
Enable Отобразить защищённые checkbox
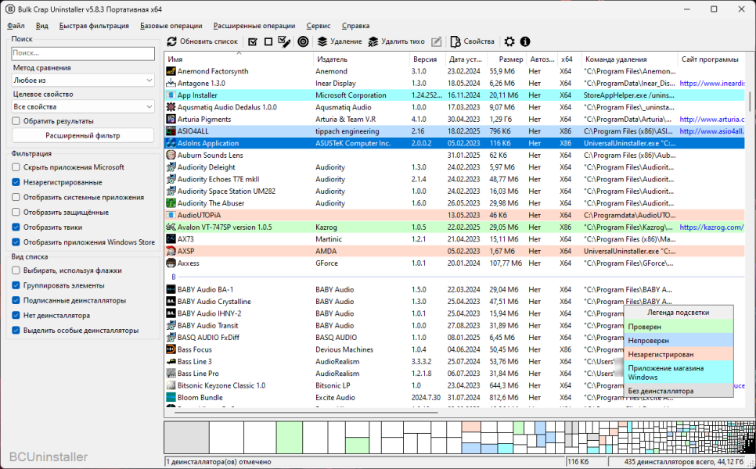pos(16,213)
